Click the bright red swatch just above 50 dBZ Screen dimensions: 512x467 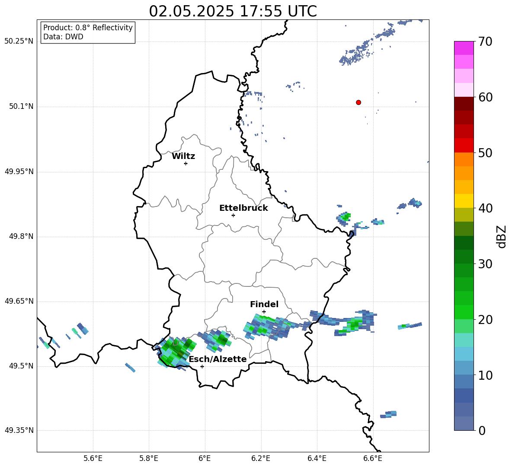(x=464, y=146)
